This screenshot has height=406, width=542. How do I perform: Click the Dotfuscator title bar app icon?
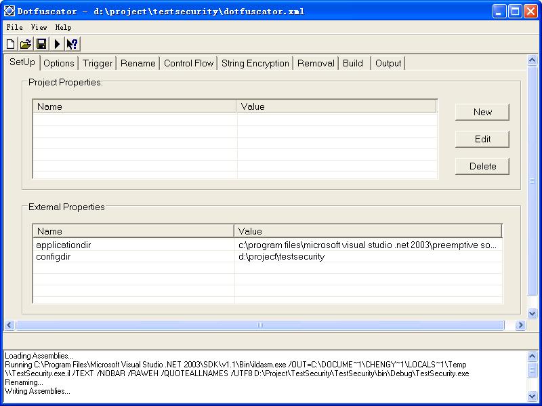tap(9, 11)
